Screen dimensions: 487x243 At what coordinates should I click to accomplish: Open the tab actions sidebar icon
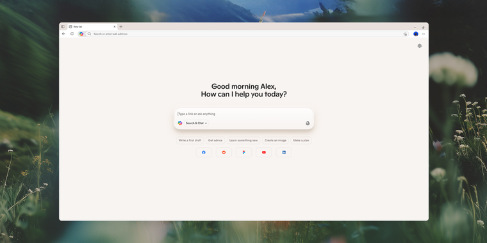pos(63,27)
